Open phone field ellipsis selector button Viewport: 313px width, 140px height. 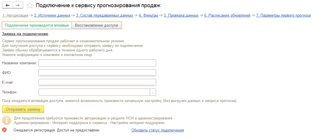pos(153,92)
